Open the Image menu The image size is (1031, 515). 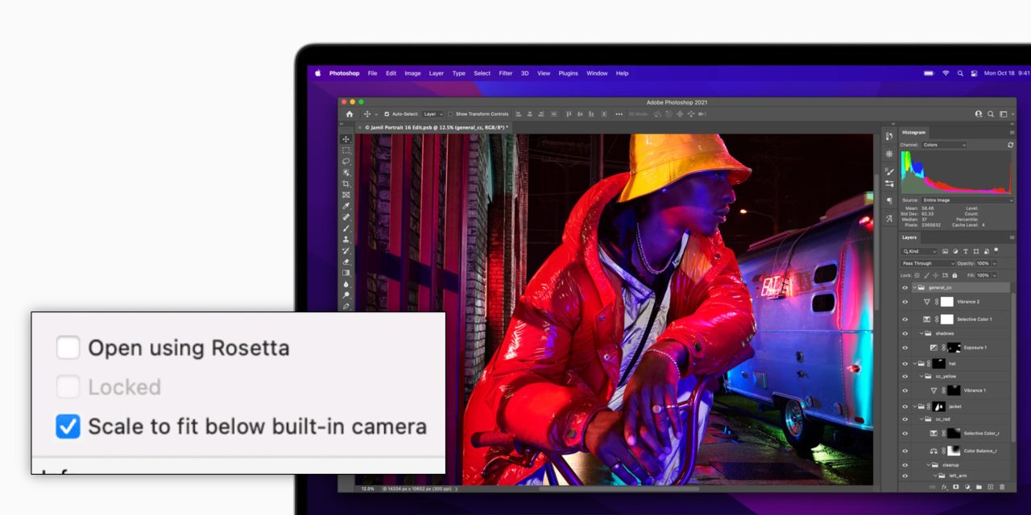pyautogui.click(x=412, y=73)
